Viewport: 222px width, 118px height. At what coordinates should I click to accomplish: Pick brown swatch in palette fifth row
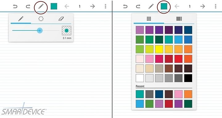[169, 69]
